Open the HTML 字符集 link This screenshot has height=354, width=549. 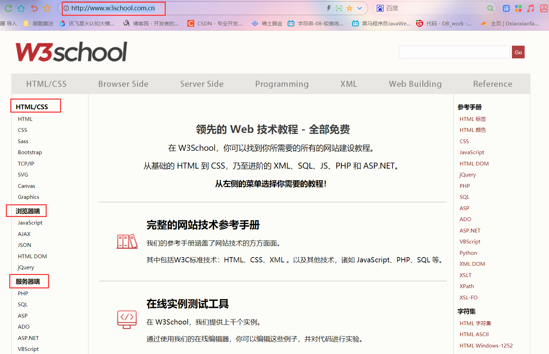click(476, 323)
